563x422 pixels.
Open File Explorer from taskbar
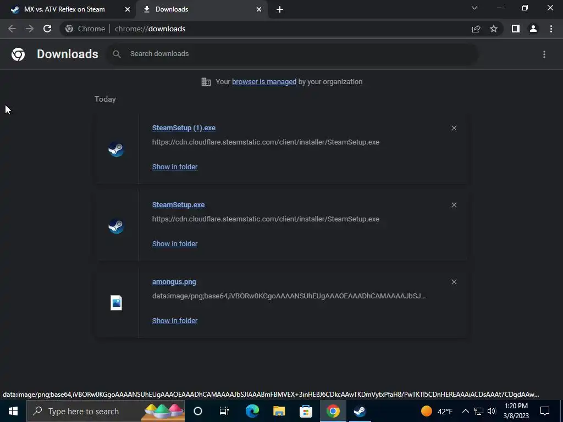[x=279, y=411]
